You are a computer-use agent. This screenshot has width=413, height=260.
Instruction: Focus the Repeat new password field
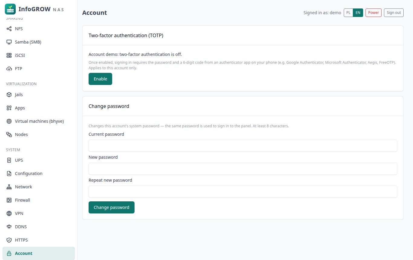point(243,192)
